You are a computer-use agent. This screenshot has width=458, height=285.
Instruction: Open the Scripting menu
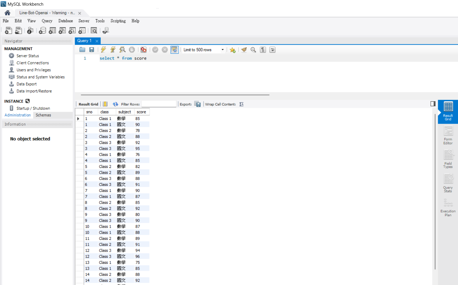point(118,21)
